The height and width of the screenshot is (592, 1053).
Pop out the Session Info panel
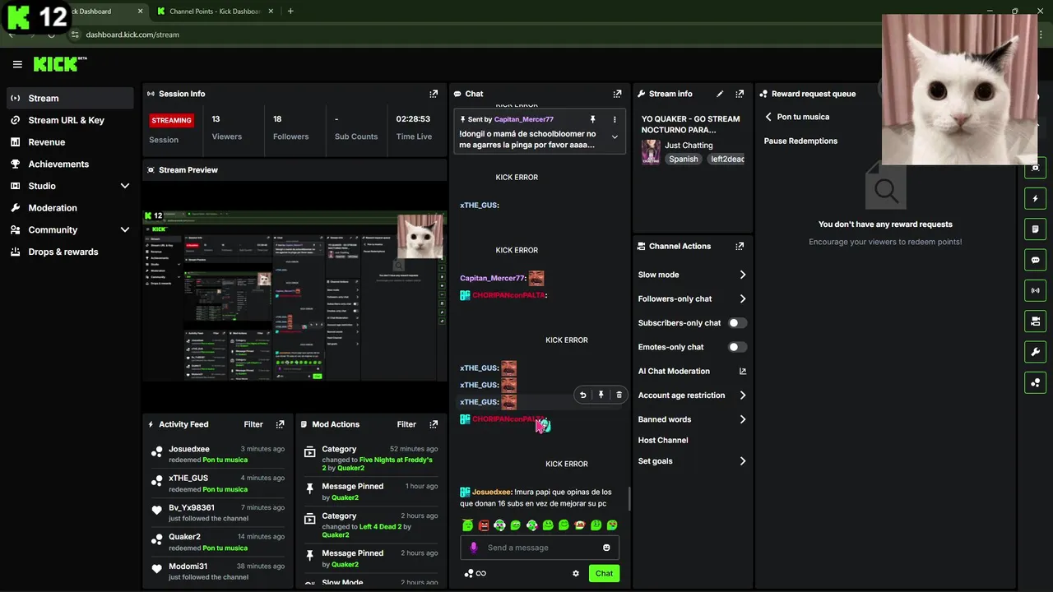(434, 94)
